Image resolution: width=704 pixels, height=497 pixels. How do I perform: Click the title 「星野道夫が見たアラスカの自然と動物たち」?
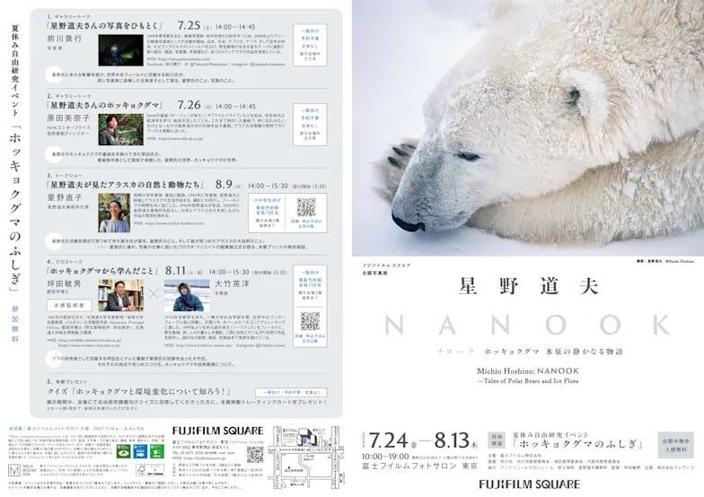(126, 185)
